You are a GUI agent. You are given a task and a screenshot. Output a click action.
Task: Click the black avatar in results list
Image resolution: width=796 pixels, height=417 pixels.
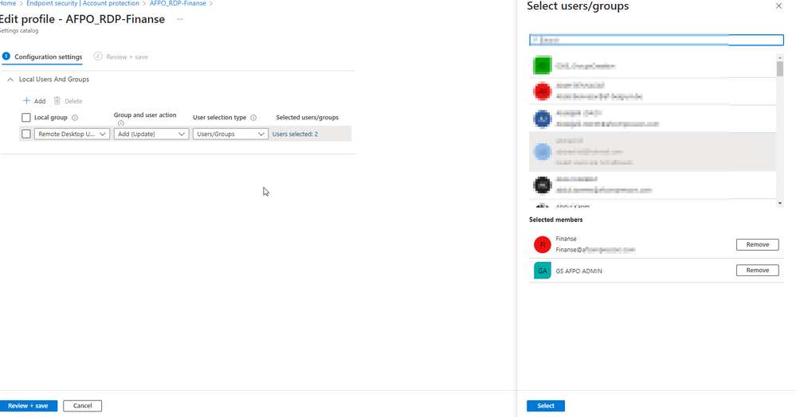click(x=542, y=185)
